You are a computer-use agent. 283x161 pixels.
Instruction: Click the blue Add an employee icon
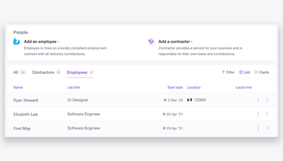(17, 41)
